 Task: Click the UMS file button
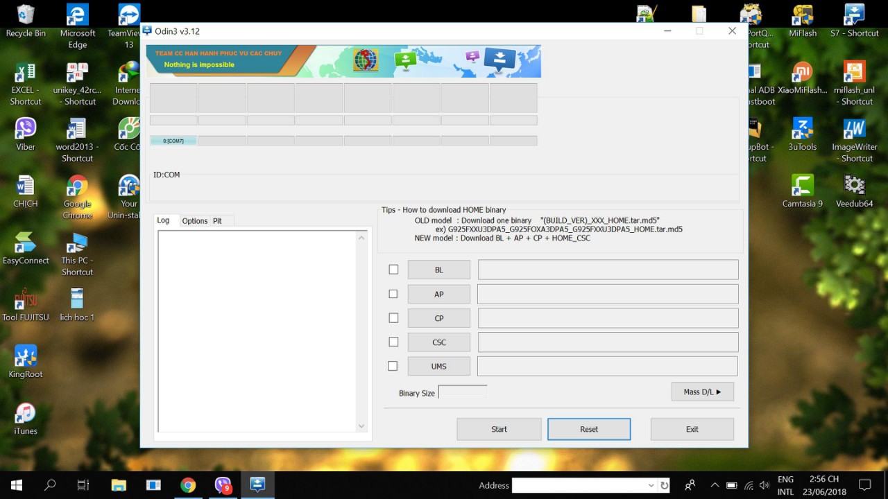(x=438, y=366)
